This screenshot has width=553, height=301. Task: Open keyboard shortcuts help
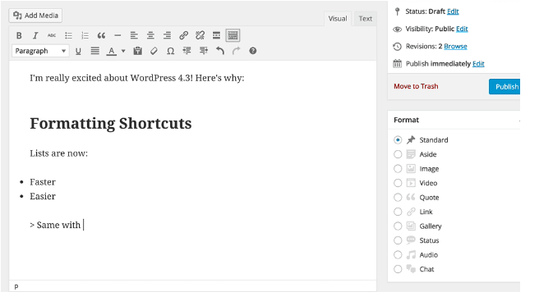[252, 51]
